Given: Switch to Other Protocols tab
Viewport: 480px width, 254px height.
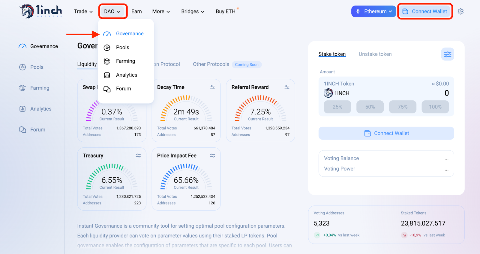Looking at the screenshot, I should tap(211, 64).
